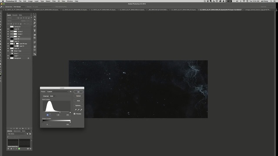Screen dimensions: 278x156
Task: Click the delete layer trash icon
Action: click(29, 128)
